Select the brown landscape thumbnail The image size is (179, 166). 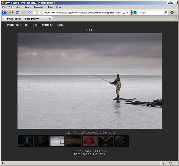pos(74,141)
